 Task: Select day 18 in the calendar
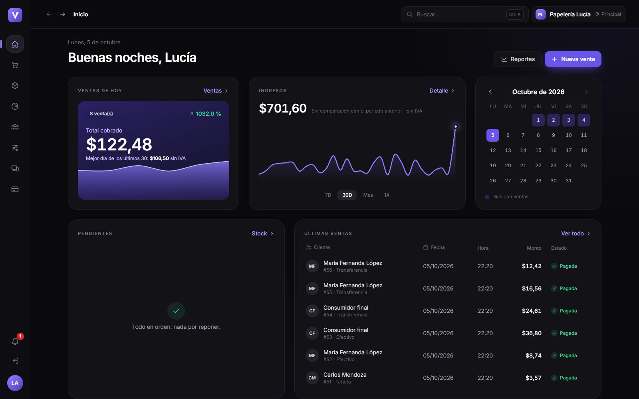point(584,150)
